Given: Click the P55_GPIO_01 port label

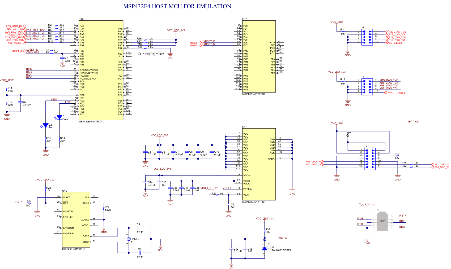Looking at the screenshot, I should coord(442,167).
